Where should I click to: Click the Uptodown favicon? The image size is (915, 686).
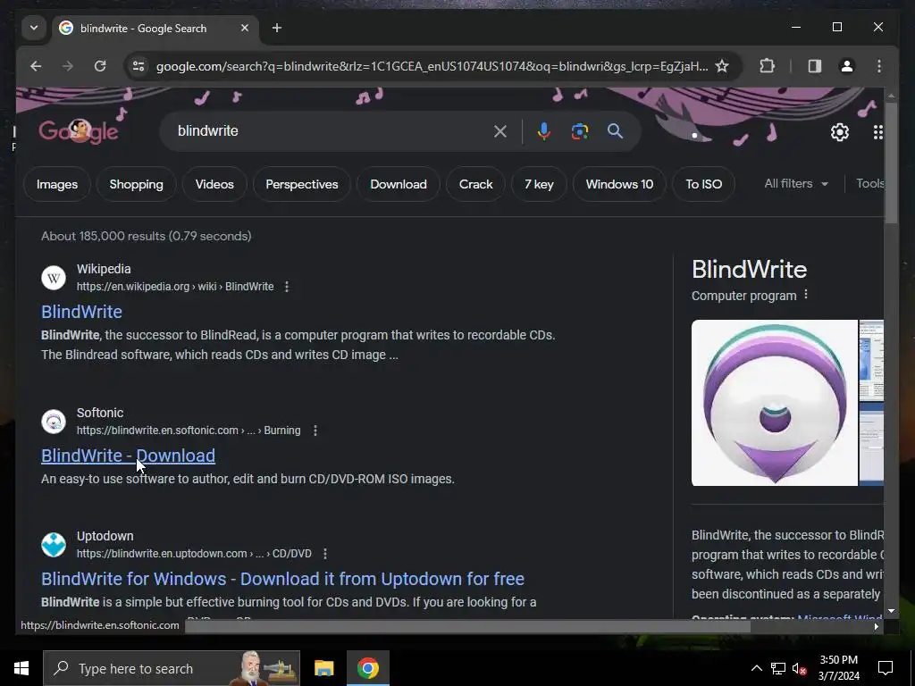54,544
